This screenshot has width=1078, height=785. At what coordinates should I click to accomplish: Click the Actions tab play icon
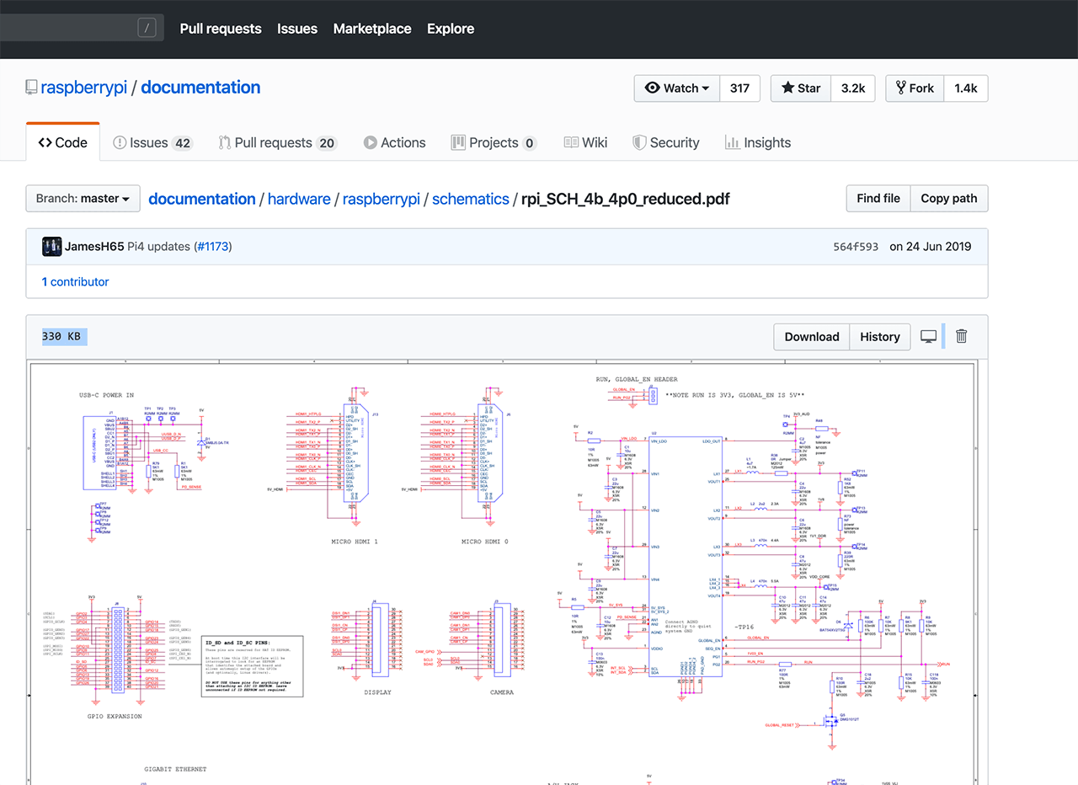(371, 142)
